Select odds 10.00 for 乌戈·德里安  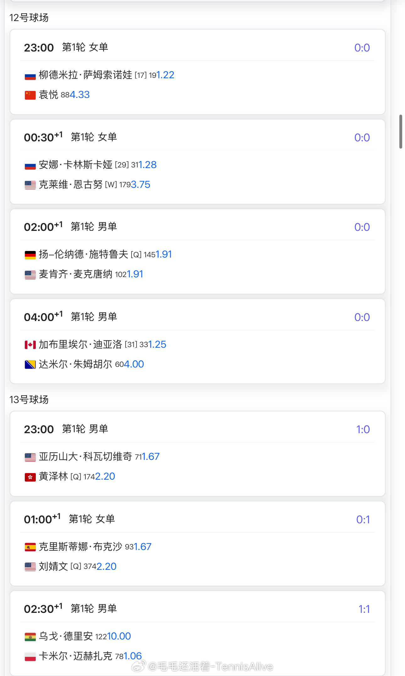(x=119, y=636)
